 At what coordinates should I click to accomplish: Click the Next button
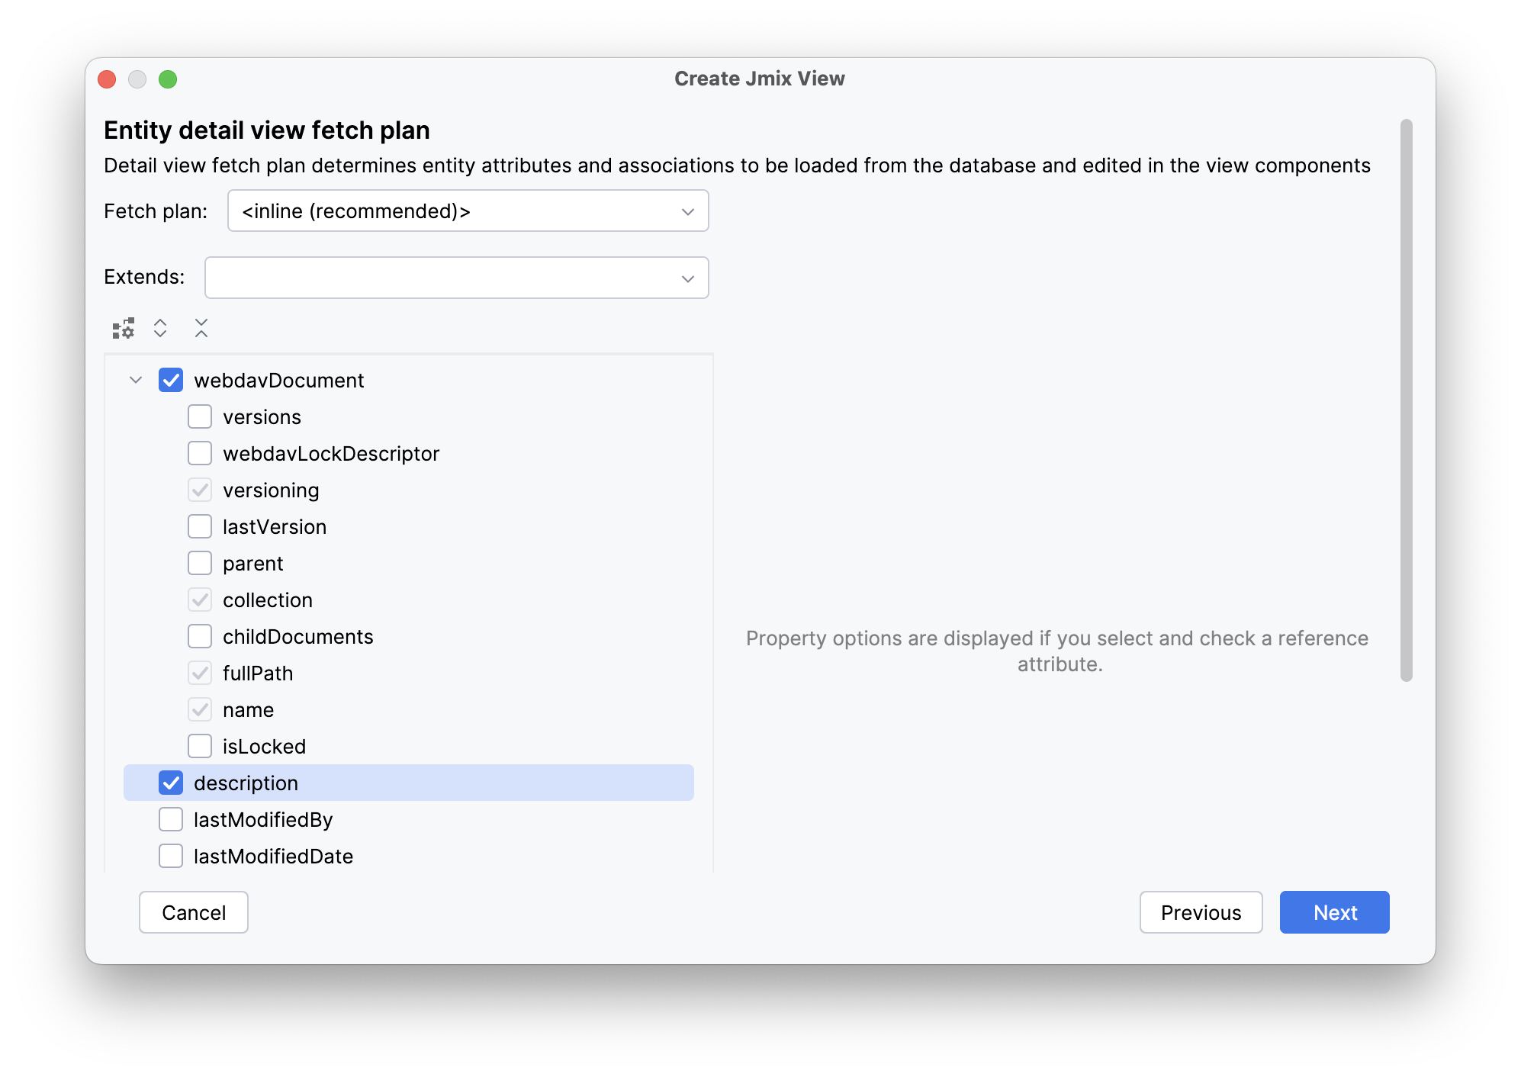coord(1334,912)
